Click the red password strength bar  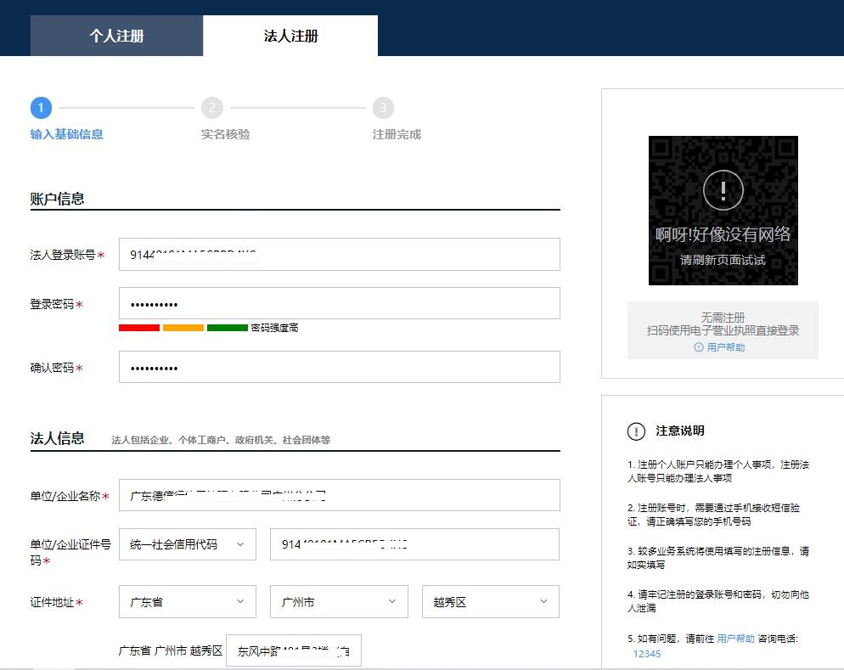pyautogui.click(x=139, y=328)
